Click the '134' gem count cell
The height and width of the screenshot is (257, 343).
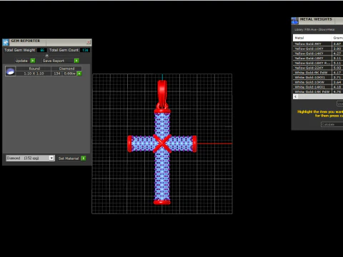click(x=57, y=74)
